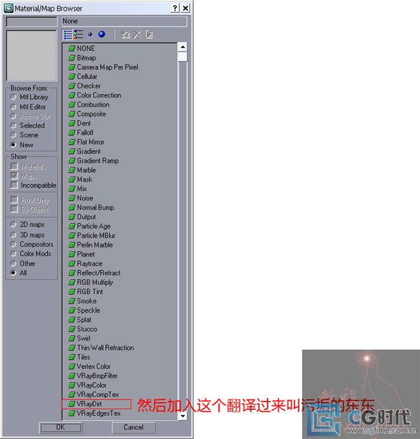Click green map icon beside Gradient Ramp
The height and width of the screenshot is (439, 420).
point(72,161)
